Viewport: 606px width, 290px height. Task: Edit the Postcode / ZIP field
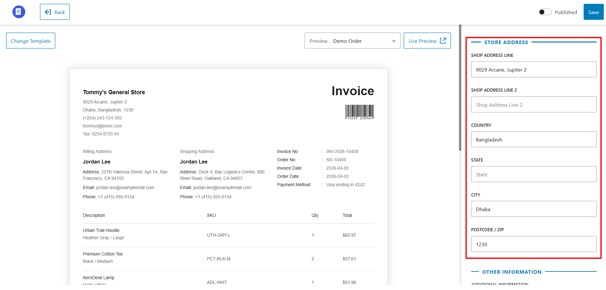pos(533,244)
